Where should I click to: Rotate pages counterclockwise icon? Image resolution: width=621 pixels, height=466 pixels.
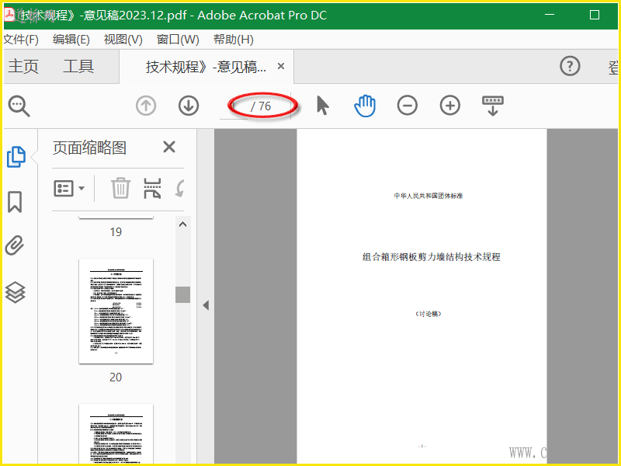tap(180, 189)
